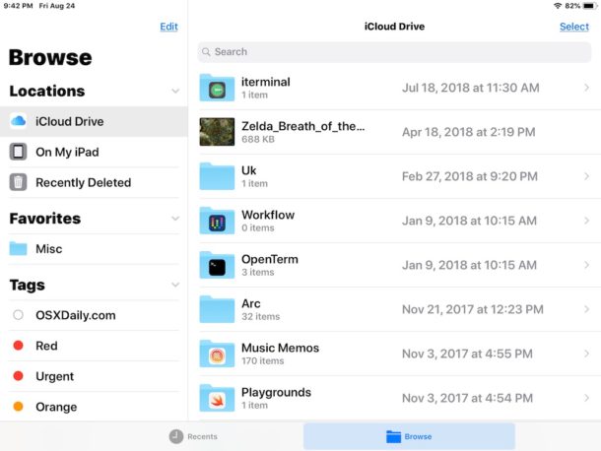Viewport: 601px width, 451px height.
Task: Open the Zelda_Breath_of_the image thumbnail
Action: click(217, 132)
